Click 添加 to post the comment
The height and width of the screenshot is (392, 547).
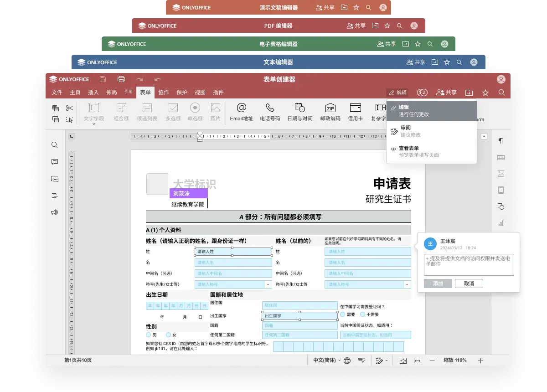click(437, 284)
